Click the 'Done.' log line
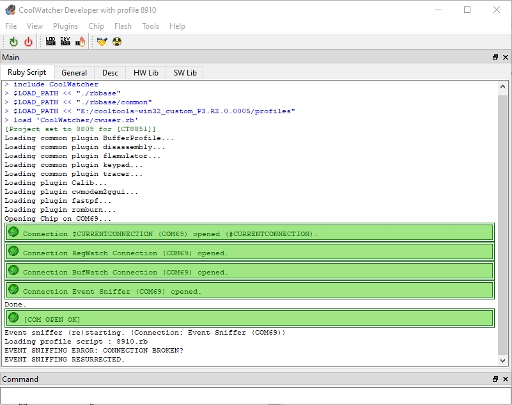Viewport: 512px width, 405px height. (15, 305)
